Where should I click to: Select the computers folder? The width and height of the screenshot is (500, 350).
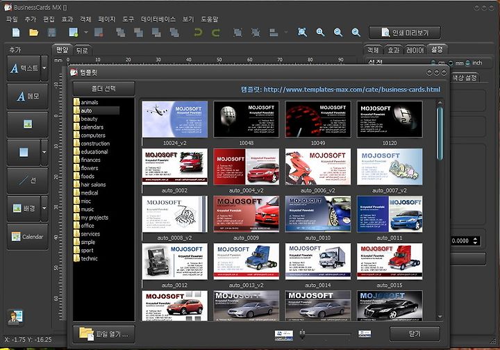[x=93, y=135]
